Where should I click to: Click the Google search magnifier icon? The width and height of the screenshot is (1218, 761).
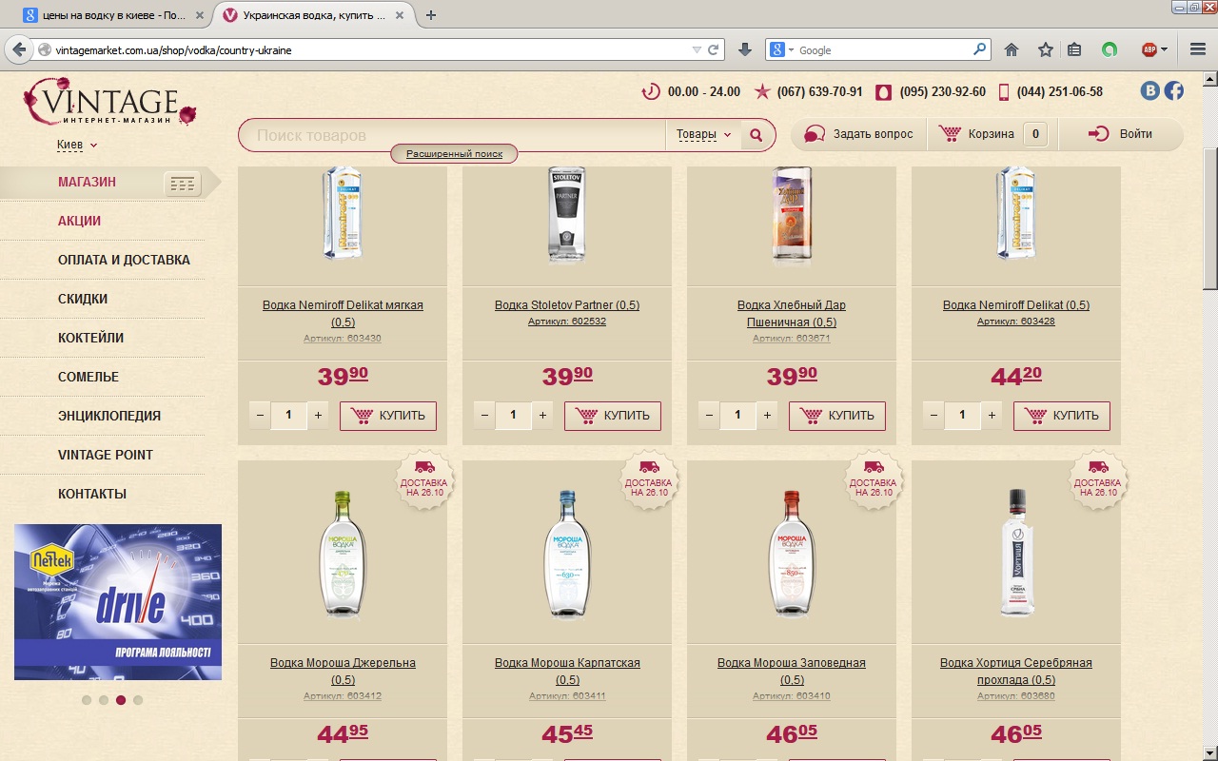(x=979, y=49)
